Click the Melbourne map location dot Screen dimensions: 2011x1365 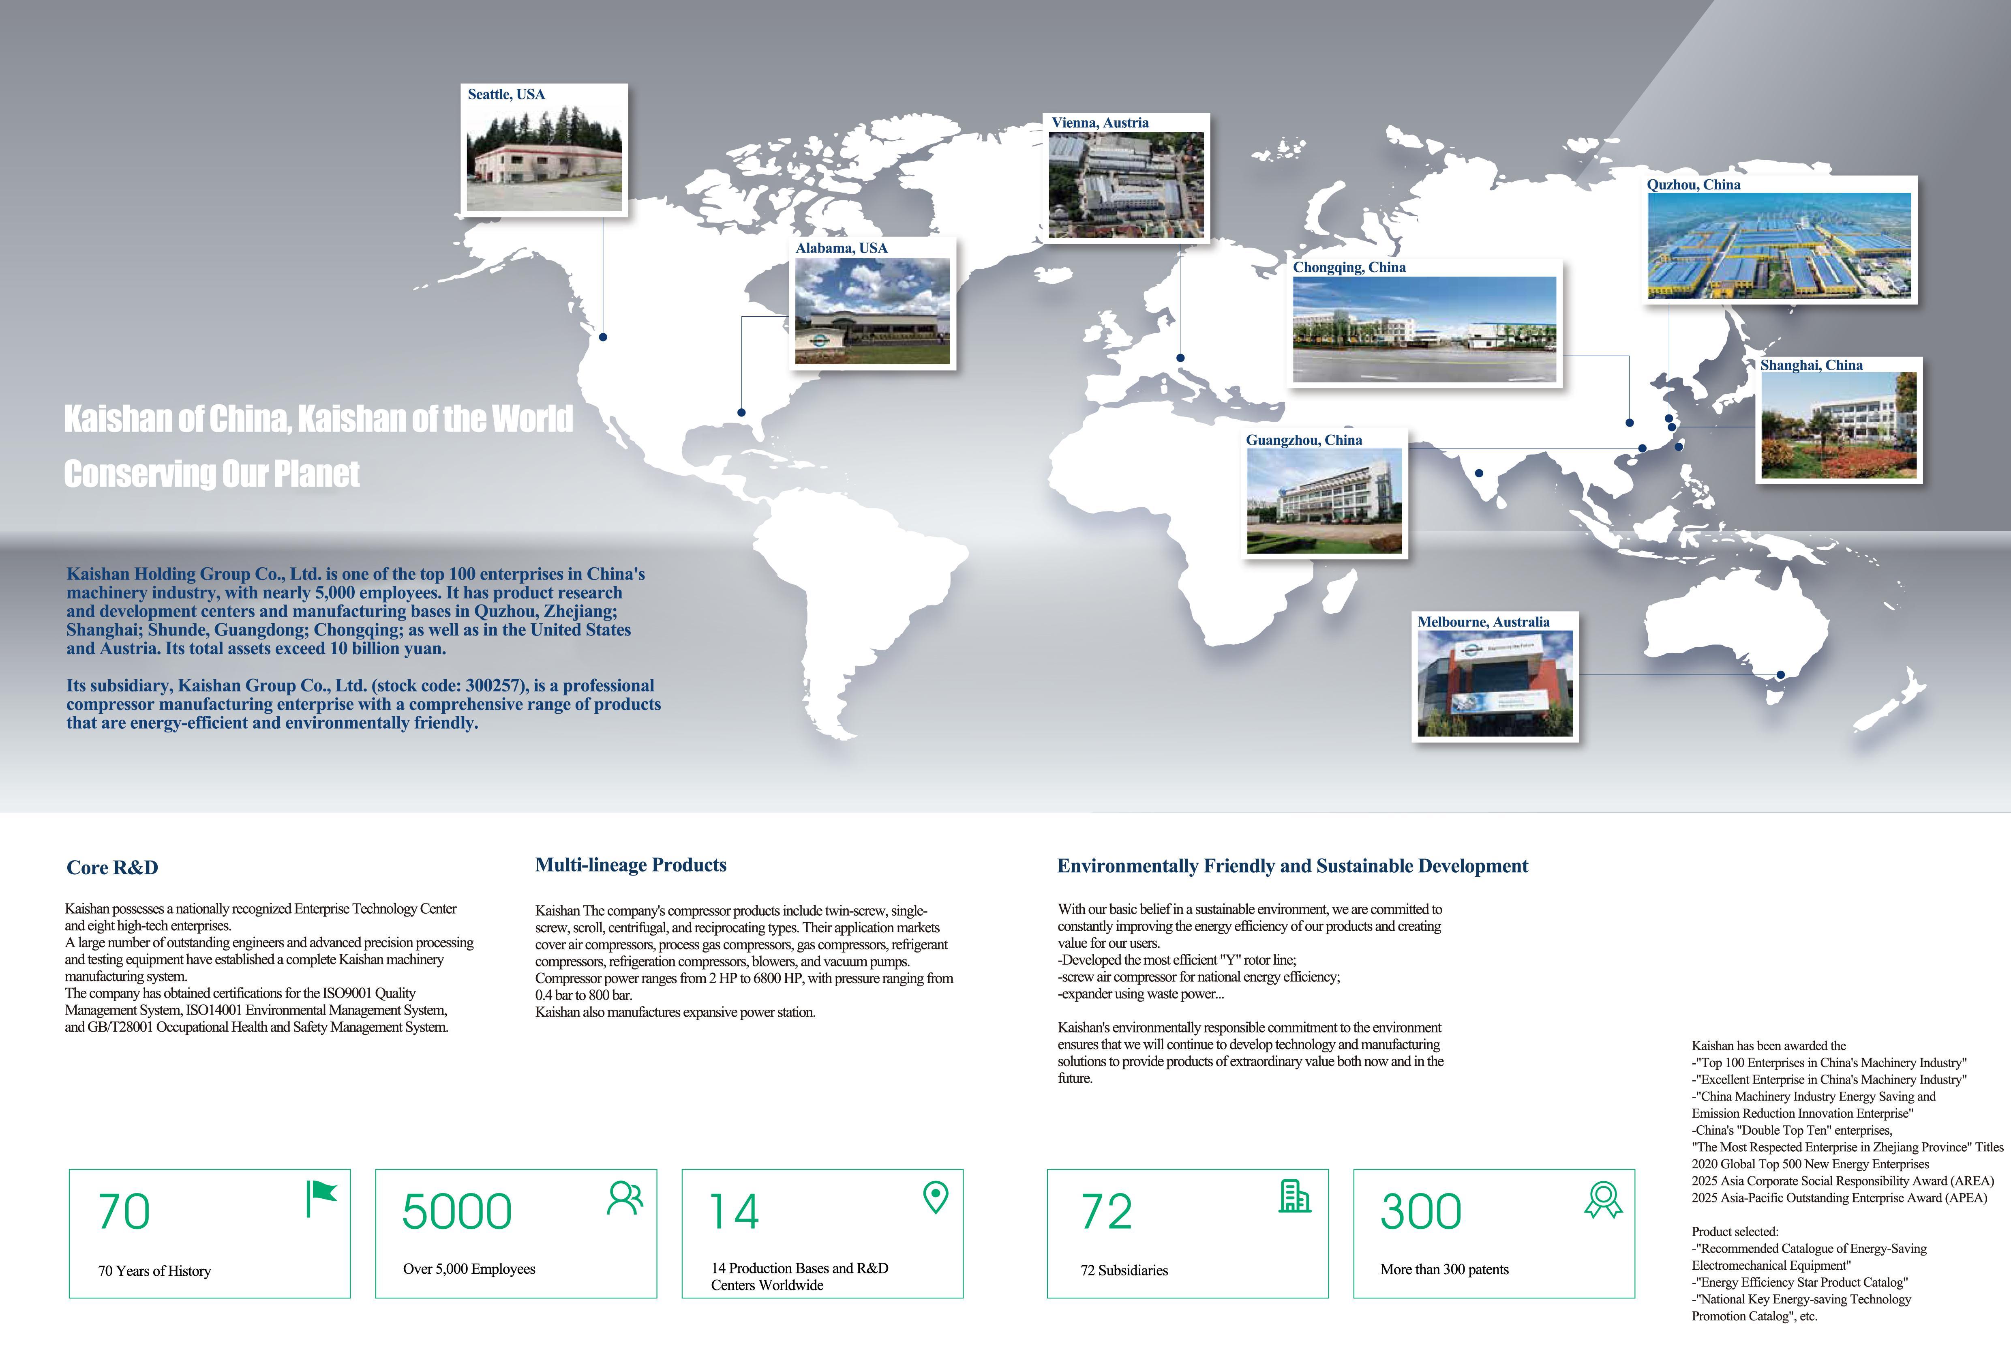1781,675
